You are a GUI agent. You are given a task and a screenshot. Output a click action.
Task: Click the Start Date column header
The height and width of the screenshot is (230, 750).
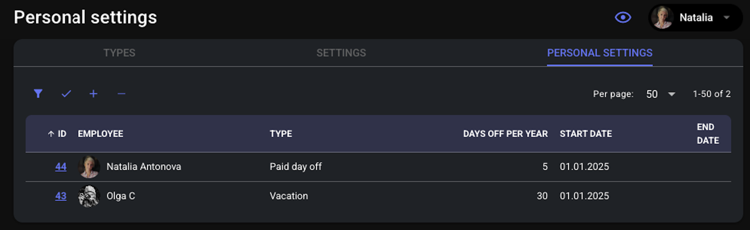click(x=586, y=134)
